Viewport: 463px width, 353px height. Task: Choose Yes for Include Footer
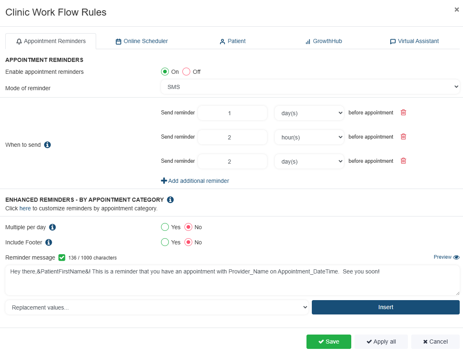[x=165, y=242]
